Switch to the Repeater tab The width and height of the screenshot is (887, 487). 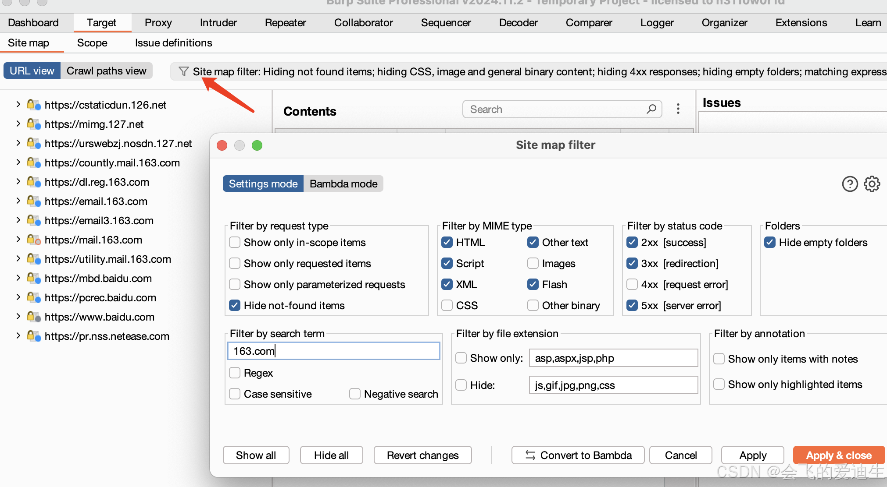285,23
